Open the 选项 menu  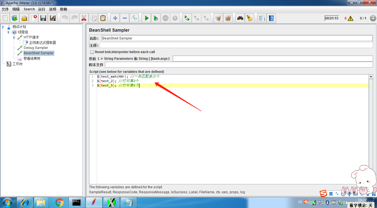[x=52, y=9]
